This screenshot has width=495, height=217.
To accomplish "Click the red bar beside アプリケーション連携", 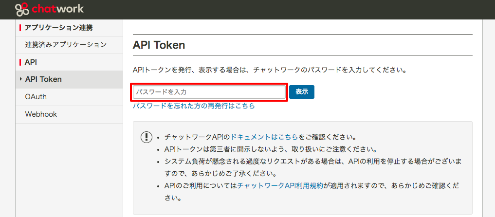I will (20, 28).
